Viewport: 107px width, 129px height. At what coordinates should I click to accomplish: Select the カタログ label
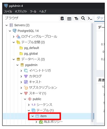(35, 76)
